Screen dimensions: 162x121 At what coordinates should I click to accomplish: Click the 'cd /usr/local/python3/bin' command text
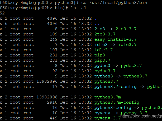point(114,3)
